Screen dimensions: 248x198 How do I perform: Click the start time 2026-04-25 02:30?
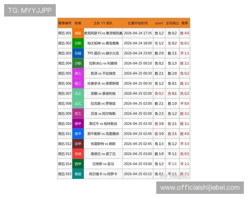(138, 124)
